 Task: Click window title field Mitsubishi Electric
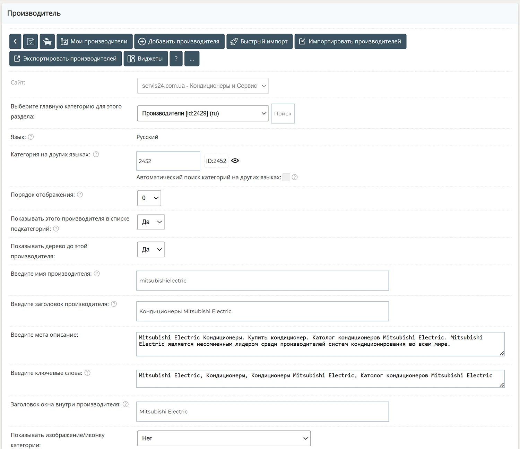pos(262,412)
